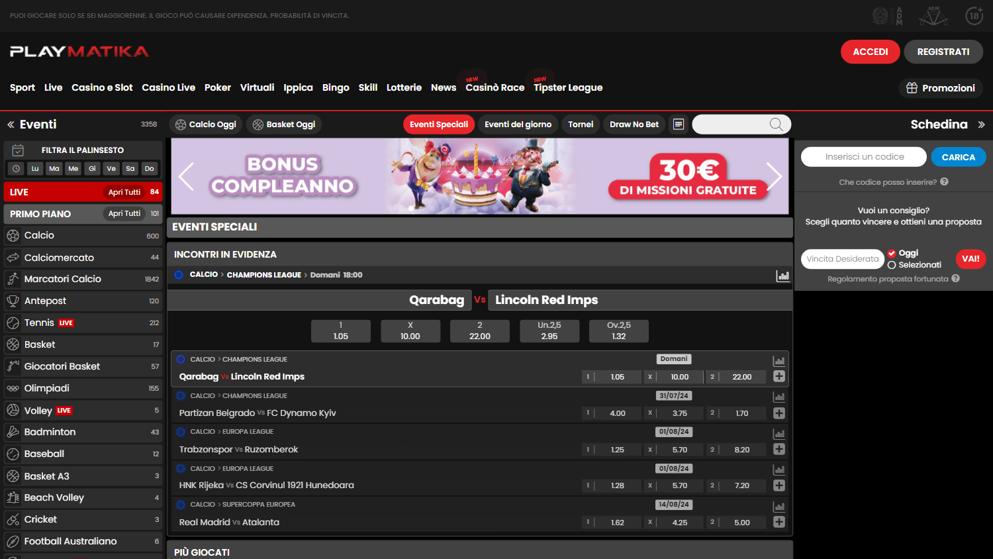Toggle the Sa day filter
Screen dimensions: 993x559
click(x=130, y=169)
